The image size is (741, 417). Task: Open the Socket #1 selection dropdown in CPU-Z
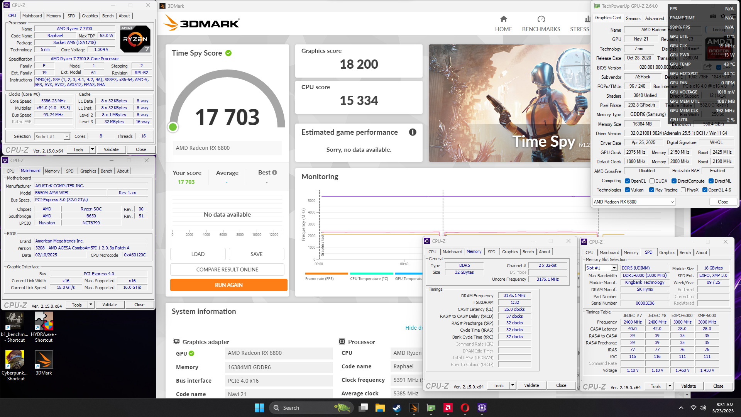(52, 137)
